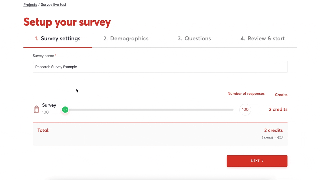Click the Survey settings tab
The width and height of the screenshot is (320, 180).
coord(57,38)
